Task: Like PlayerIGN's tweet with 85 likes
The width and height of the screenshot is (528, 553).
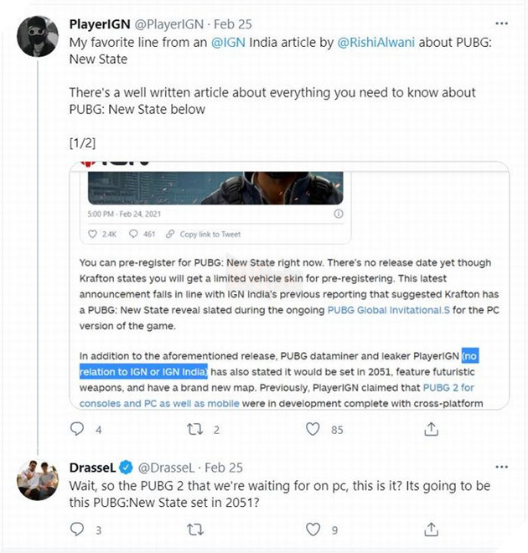Action: coord(313,430)
